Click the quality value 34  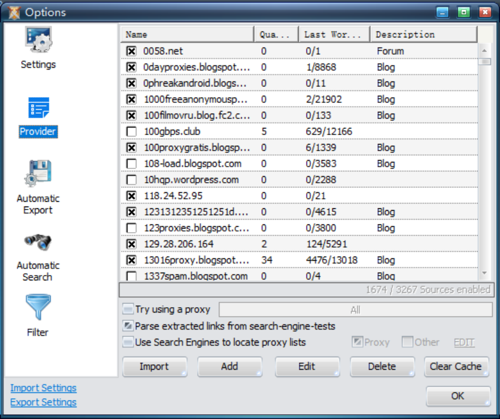click(267, 260)
